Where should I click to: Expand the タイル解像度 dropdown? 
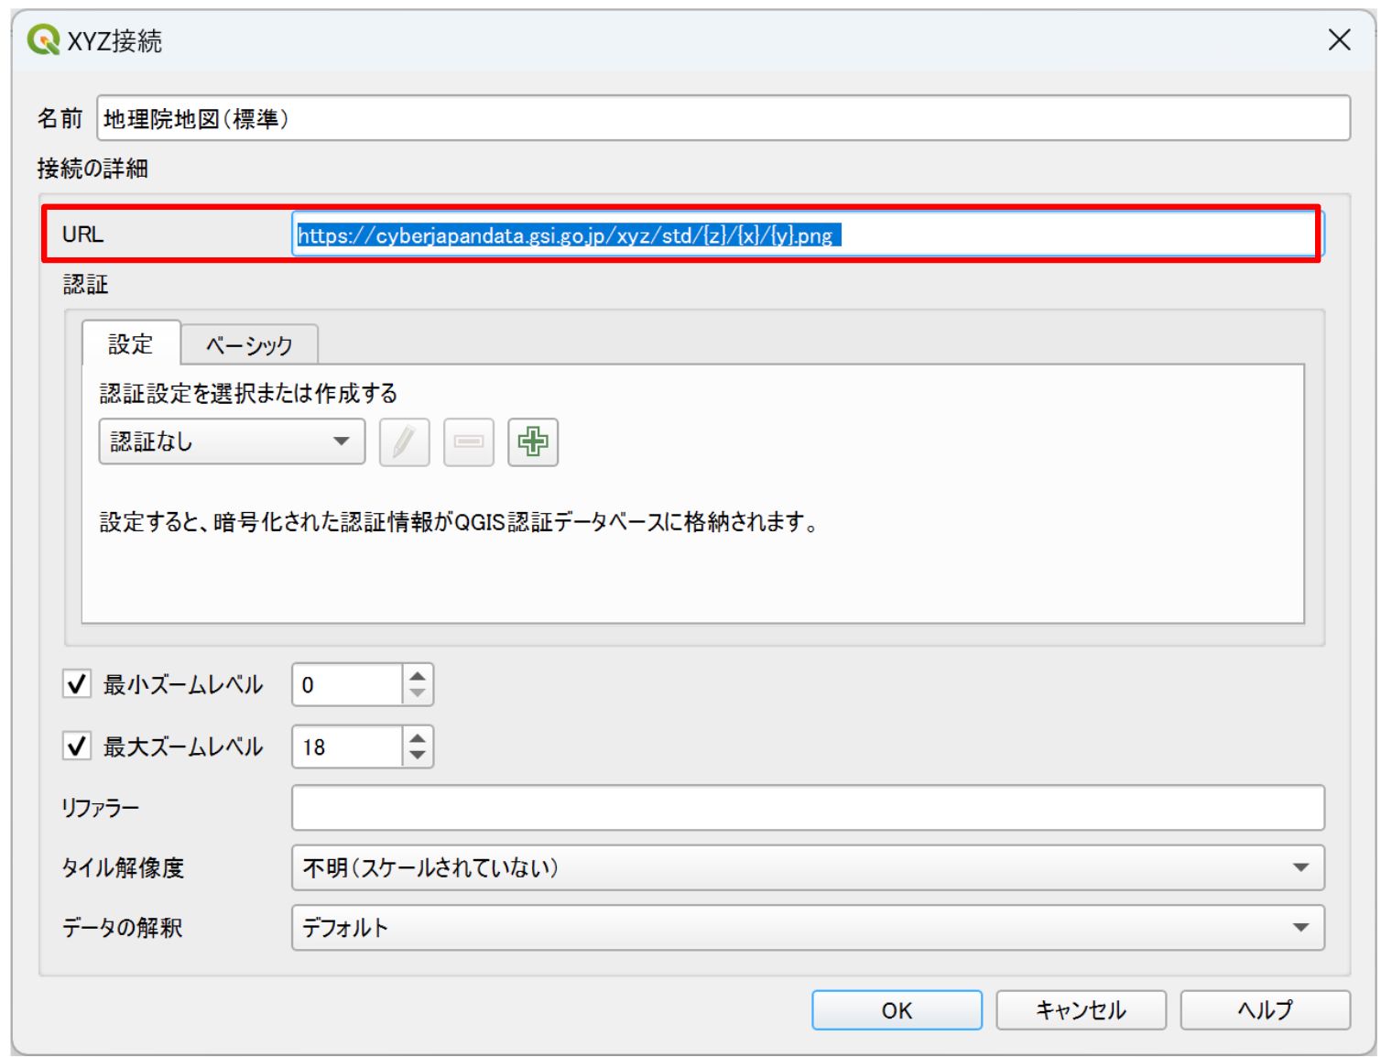pos(808,867)
